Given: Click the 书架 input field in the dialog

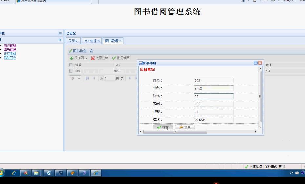Looking at the screenshot, I should (x=213, y=112).
